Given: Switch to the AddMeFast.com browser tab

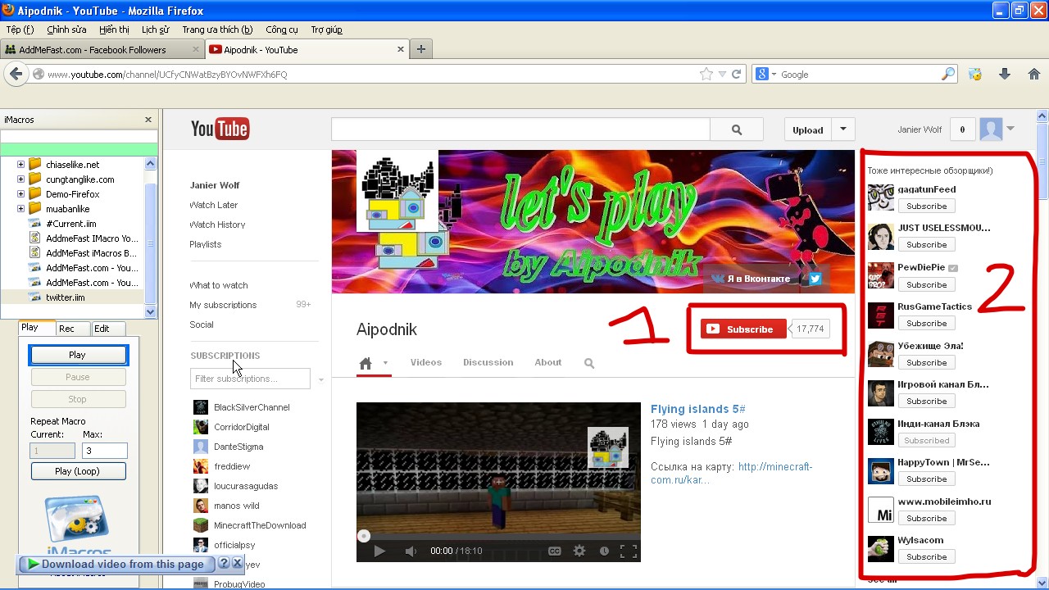Looking at the screenshot, I should [102, 49].
